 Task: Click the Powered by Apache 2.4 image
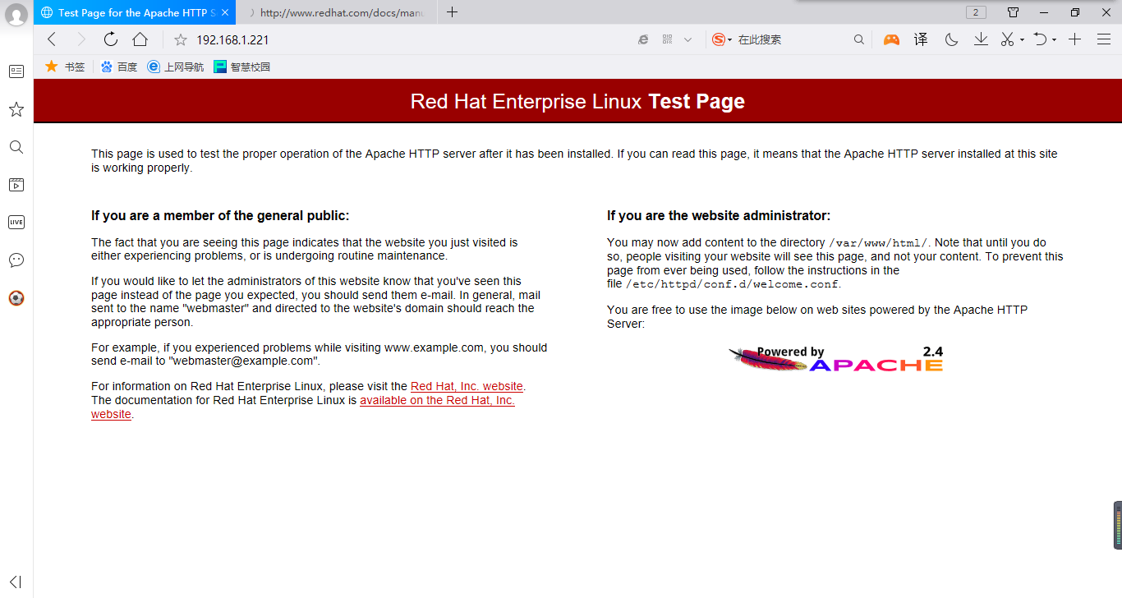835,358
